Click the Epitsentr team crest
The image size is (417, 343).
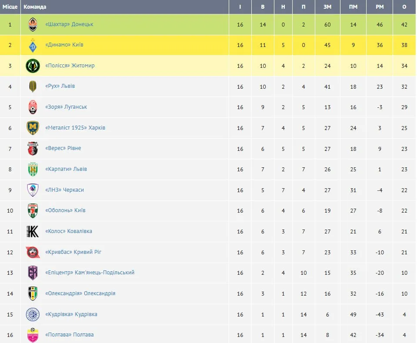(33, 273)
